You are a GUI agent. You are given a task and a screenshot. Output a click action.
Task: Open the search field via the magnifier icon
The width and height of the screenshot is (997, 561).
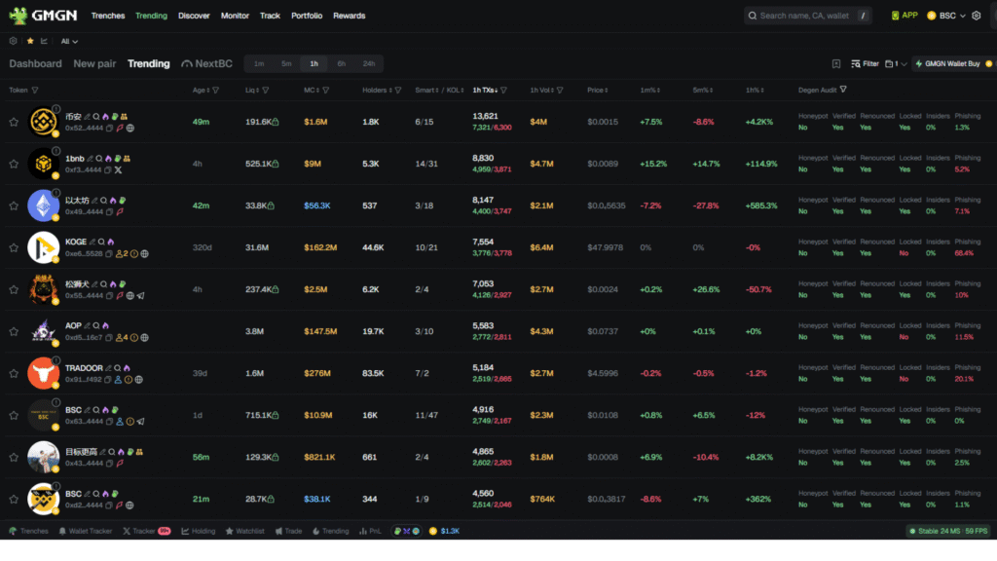(752, 16)
